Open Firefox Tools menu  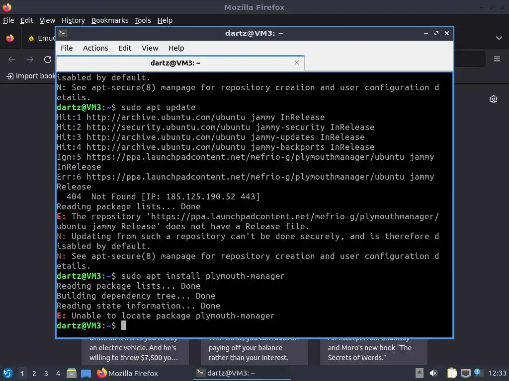(143, 20)
